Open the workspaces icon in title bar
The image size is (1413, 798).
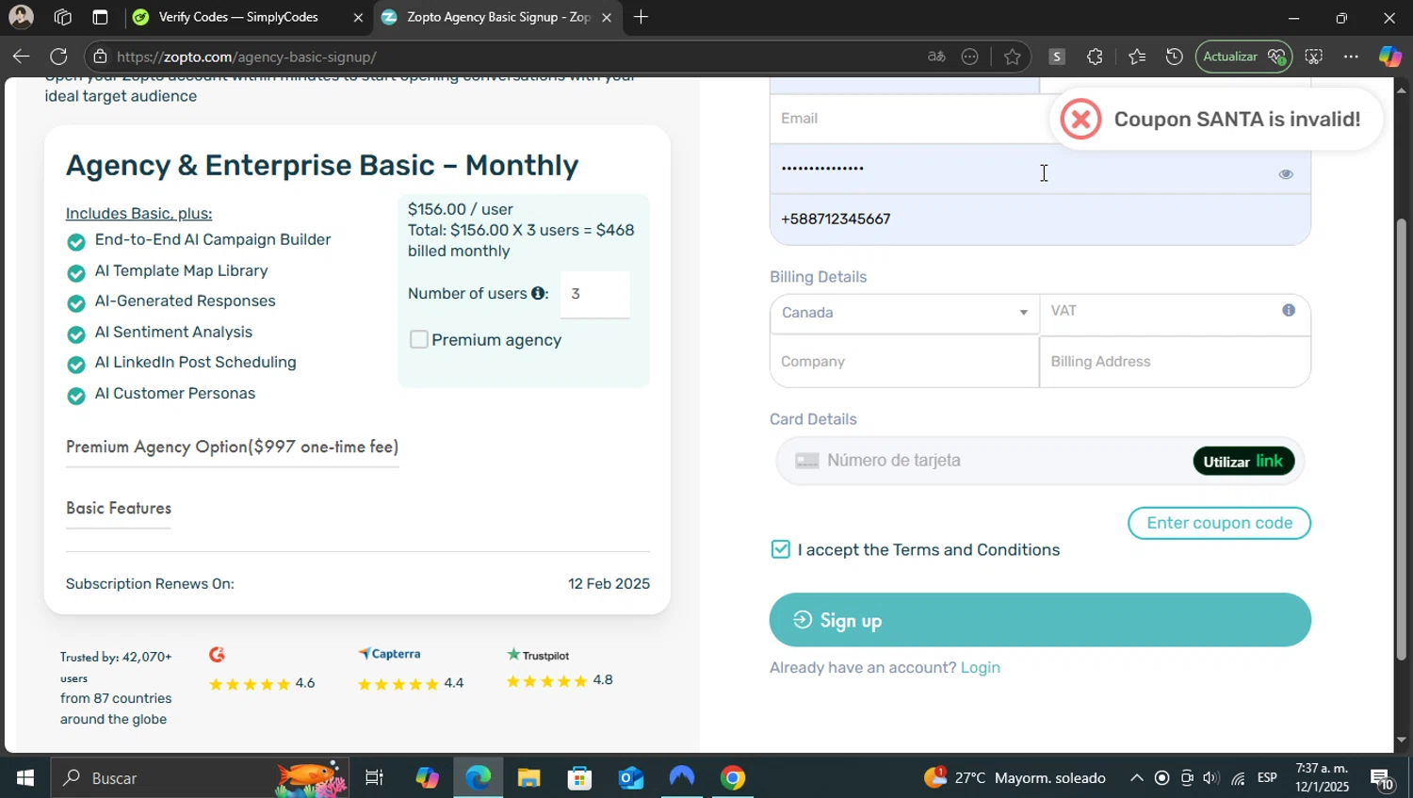coord(63,17)
